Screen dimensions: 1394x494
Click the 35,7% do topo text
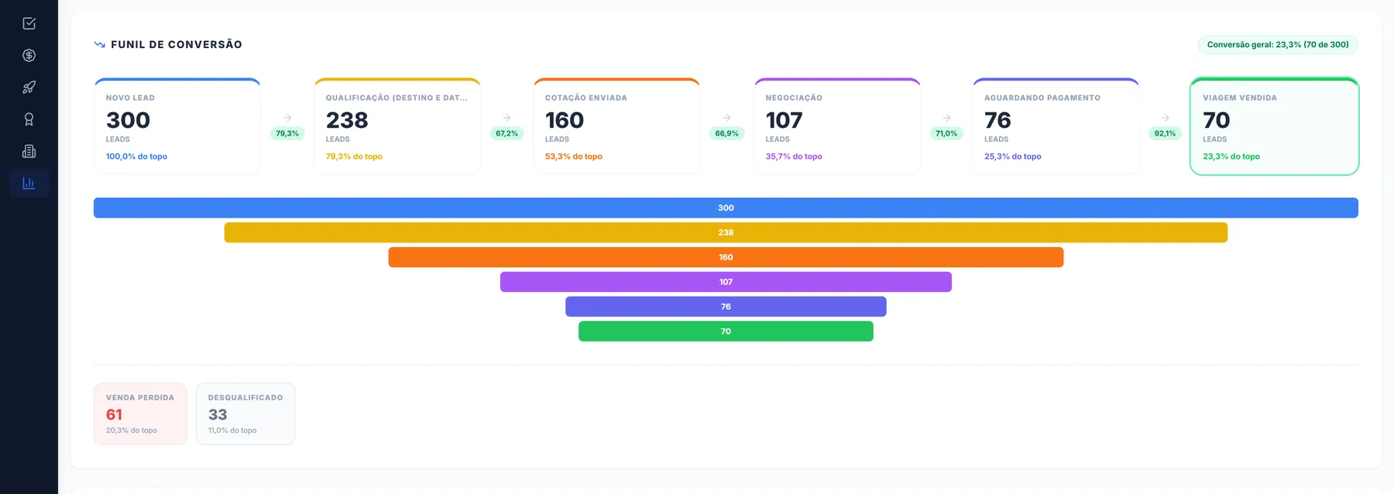(x=794, y=156)
